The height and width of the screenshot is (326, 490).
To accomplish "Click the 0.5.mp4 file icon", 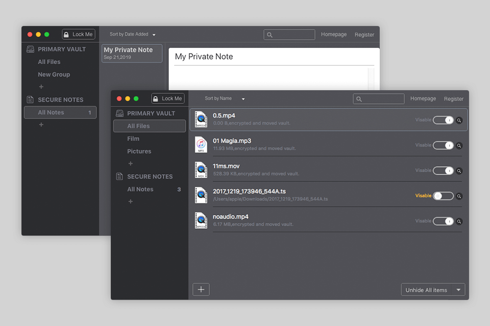I will 201,119.
